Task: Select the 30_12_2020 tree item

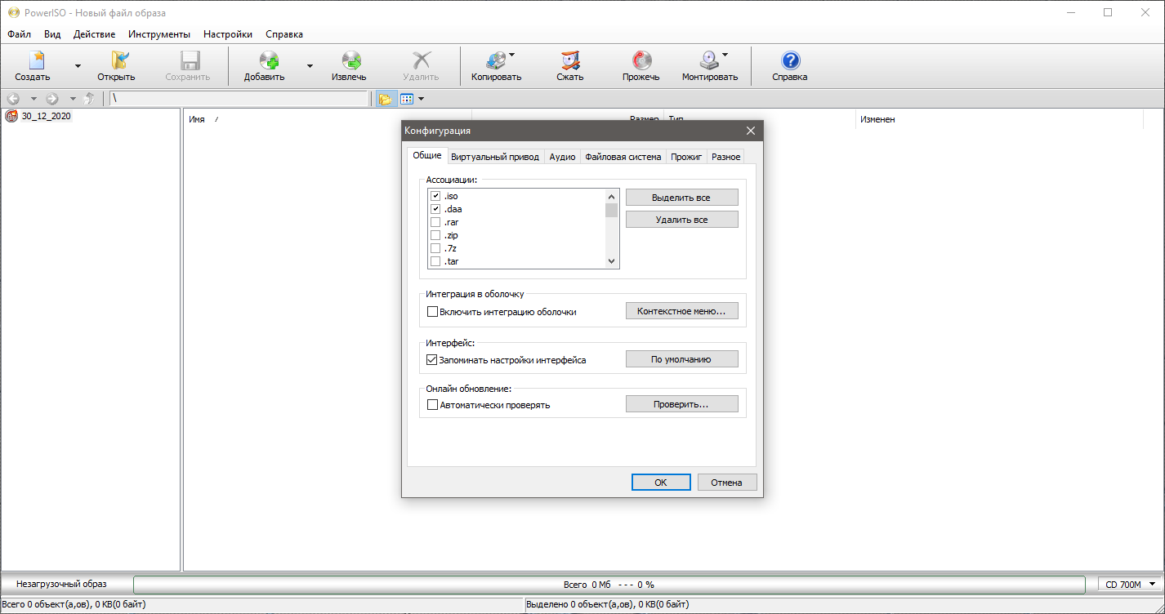Action: 46,116
